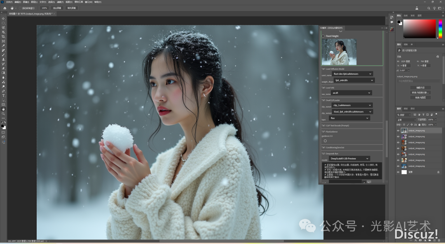The width and height of the screenshot is (445, 244).
Task: Select the Eyedropper tool
Action: (x=3, y=46)
